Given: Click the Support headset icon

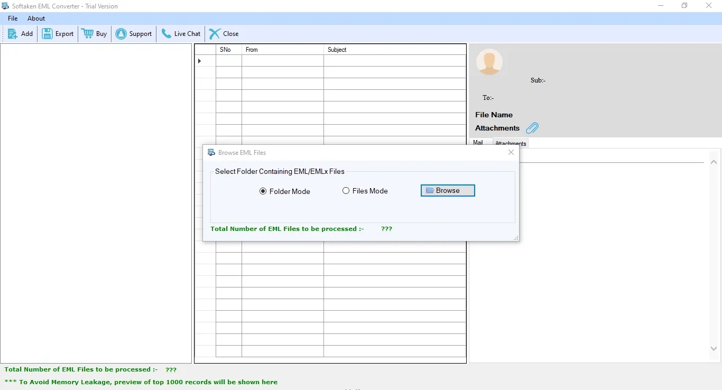Looking at the screenshot, I should point(121,33).
